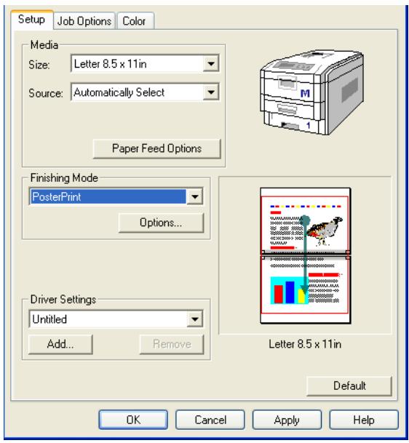
Task: Click the Apply button
Action: [x=287, y=420]
